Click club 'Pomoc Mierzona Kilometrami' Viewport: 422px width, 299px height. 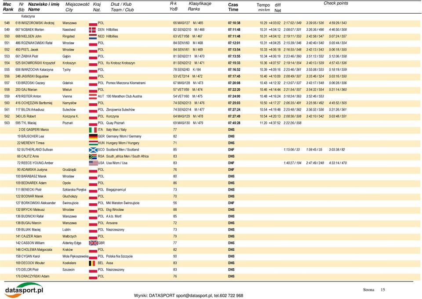point(126,83)
